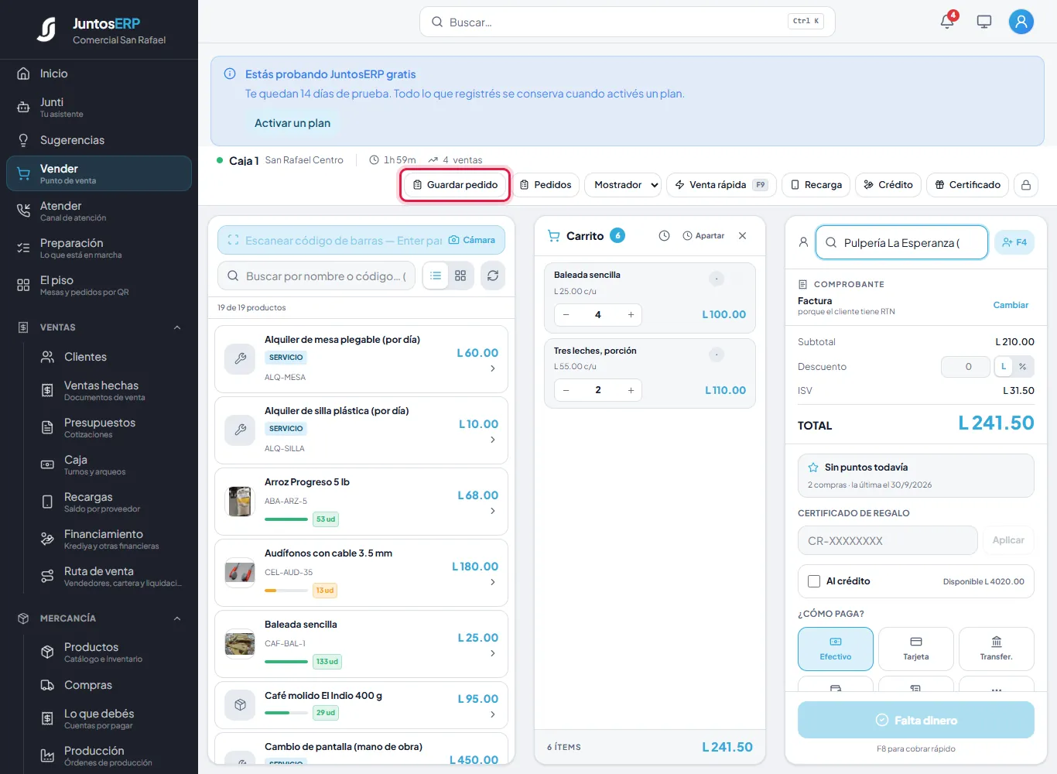Open options dot on Baleada sencilla cart item
Viewport: 1057px width, 774px height.
tap(717, 279)
